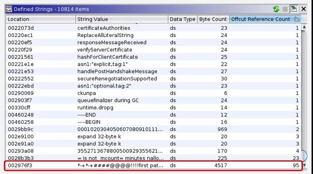Click the vertical scrollbar thumb

point(304,155)
